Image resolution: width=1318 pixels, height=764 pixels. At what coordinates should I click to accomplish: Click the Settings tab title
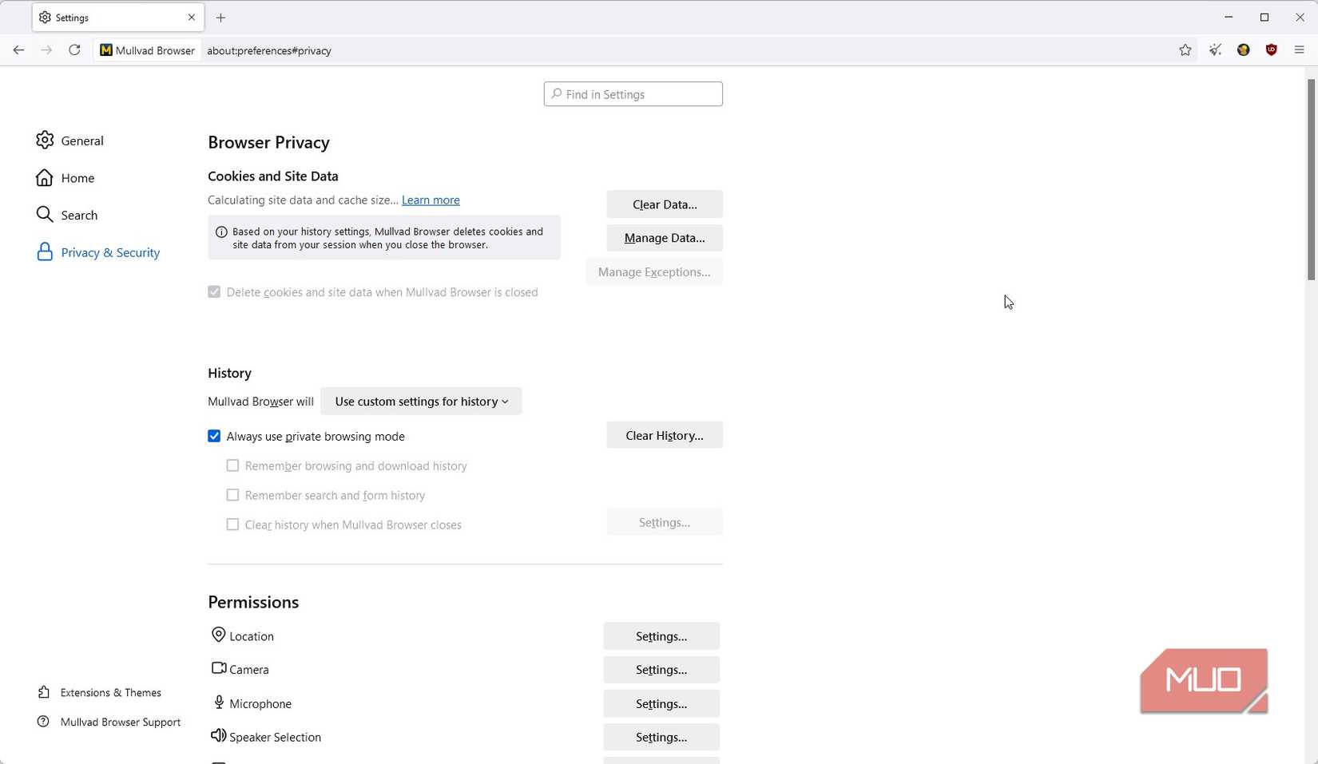pos(73,18)
